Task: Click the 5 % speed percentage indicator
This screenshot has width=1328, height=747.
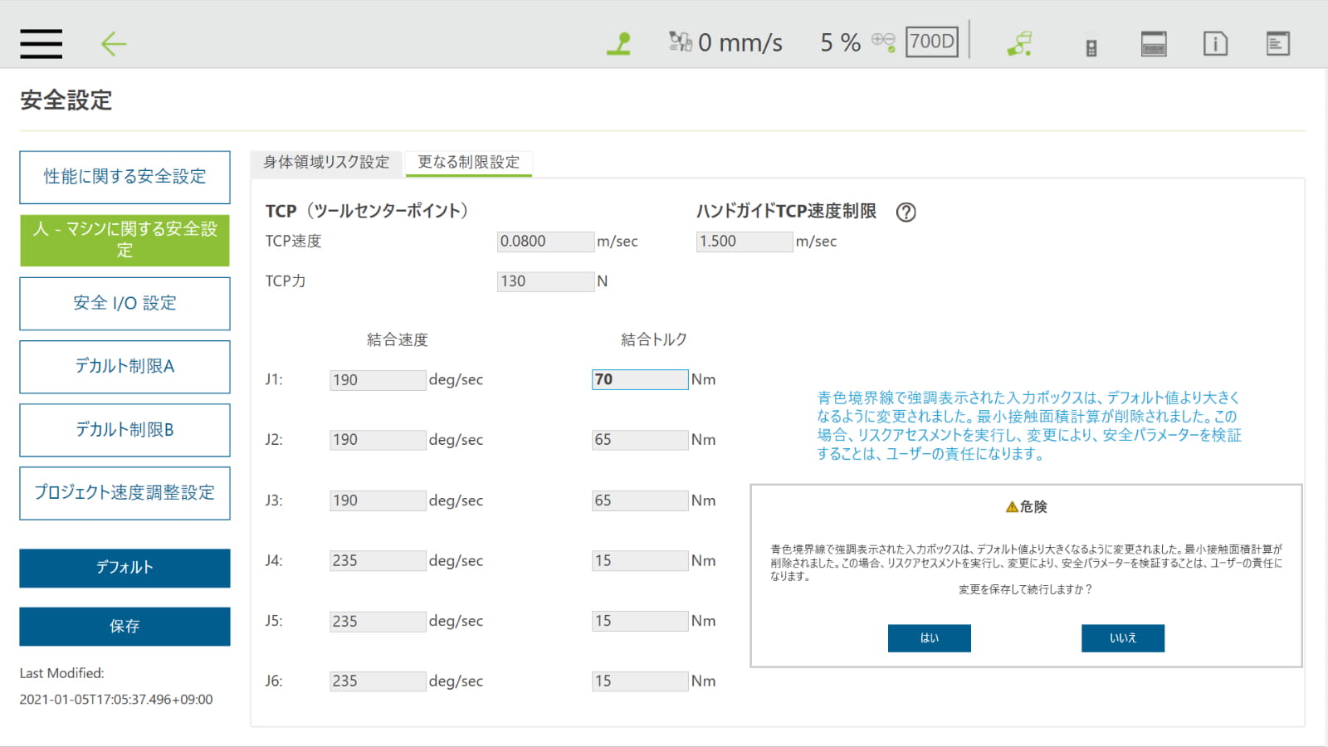Action: [x=840, y=42]
